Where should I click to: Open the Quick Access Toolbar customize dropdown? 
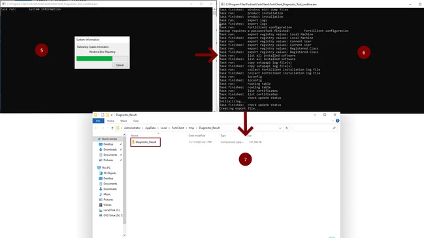tap(112, 115)
